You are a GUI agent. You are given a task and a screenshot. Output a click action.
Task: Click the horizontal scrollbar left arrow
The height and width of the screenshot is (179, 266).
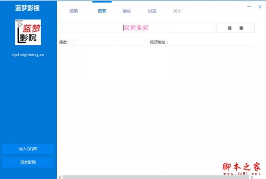click(x=60, y=177)
